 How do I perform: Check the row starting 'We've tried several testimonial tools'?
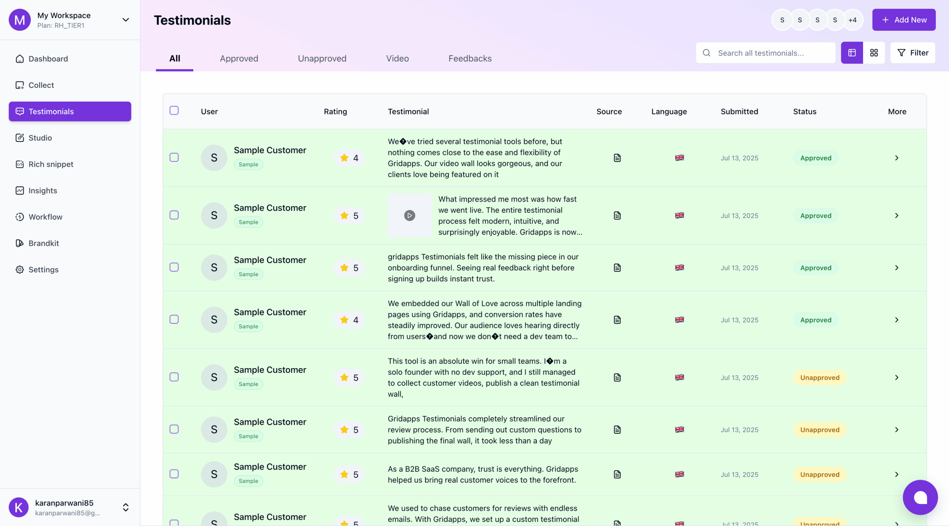tap(174, 157)
